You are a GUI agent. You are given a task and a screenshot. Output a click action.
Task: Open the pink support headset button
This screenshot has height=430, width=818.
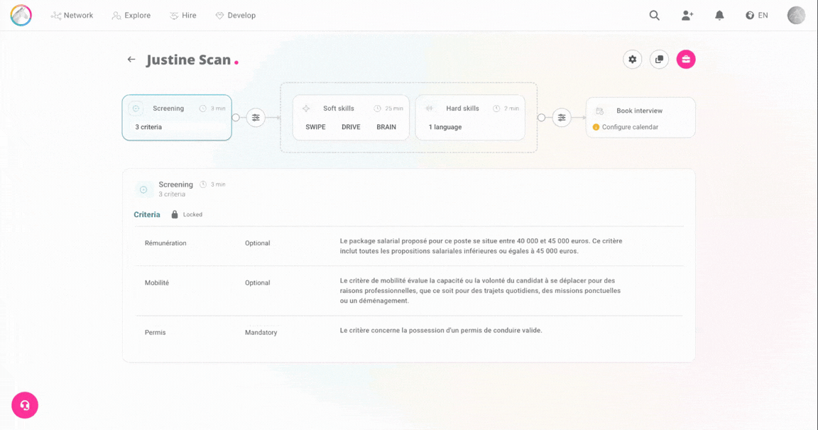(x=25, y=405)
